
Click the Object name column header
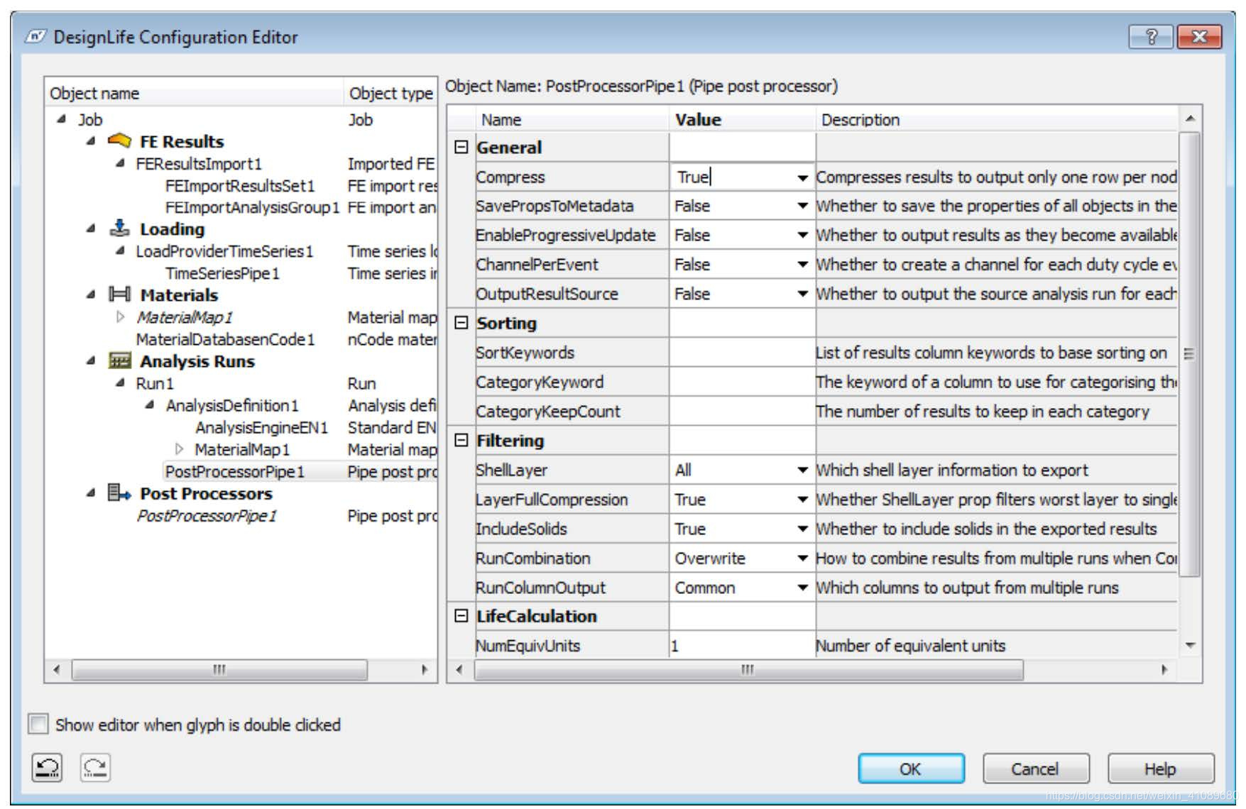point(194,93)
